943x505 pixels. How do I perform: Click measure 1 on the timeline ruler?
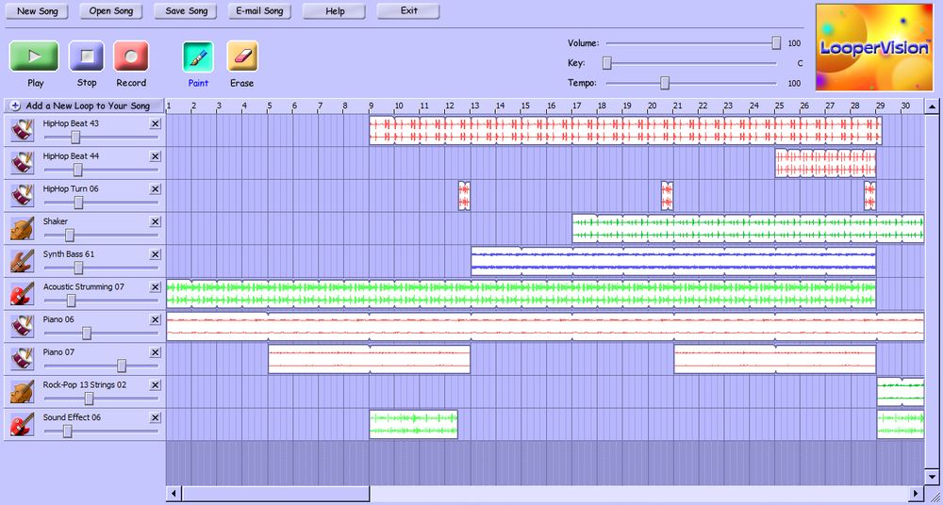tap(169, 106)
